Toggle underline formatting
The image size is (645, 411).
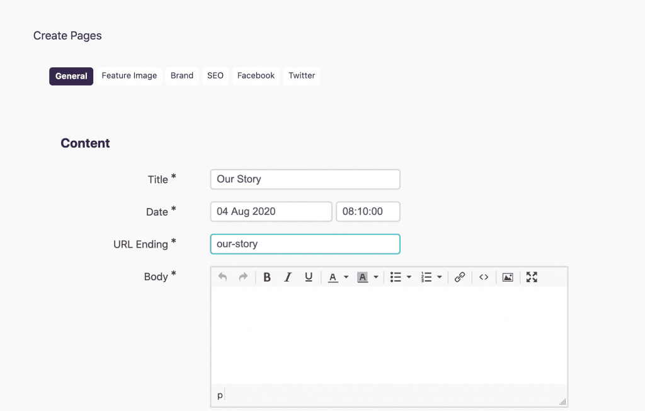coord(309,277)
